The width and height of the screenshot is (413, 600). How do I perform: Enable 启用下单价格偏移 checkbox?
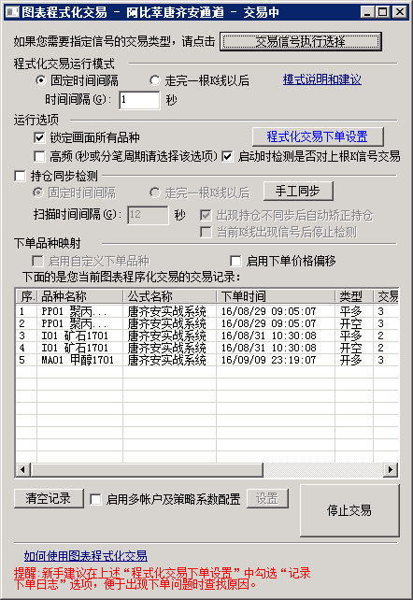click(x=235, y=262)
